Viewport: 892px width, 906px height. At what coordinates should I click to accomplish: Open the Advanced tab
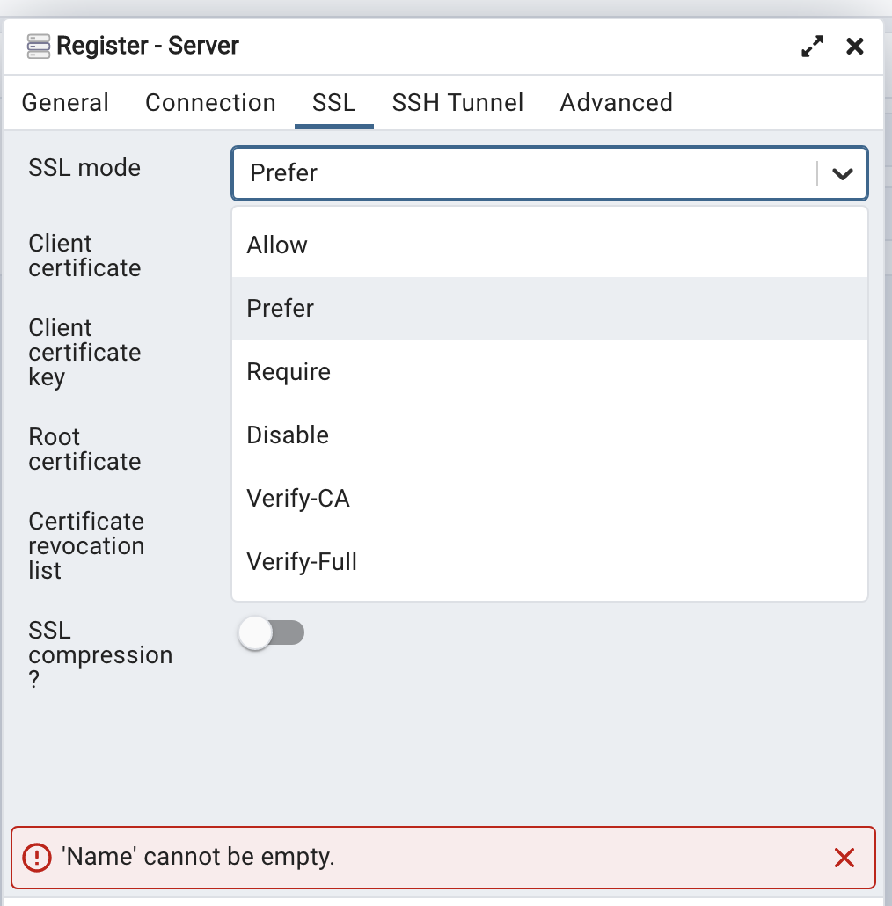pyautogui.click(x=617, y=103)
